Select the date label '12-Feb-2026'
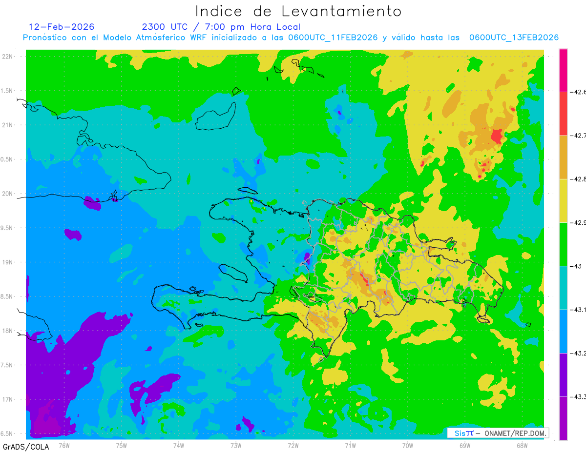The height and width of the screenshot is (452, 586). point(62,27)
